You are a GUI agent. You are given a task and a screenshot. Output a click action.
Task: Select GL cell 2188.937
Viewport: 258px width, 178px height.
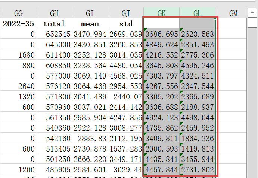coord(197,106)
